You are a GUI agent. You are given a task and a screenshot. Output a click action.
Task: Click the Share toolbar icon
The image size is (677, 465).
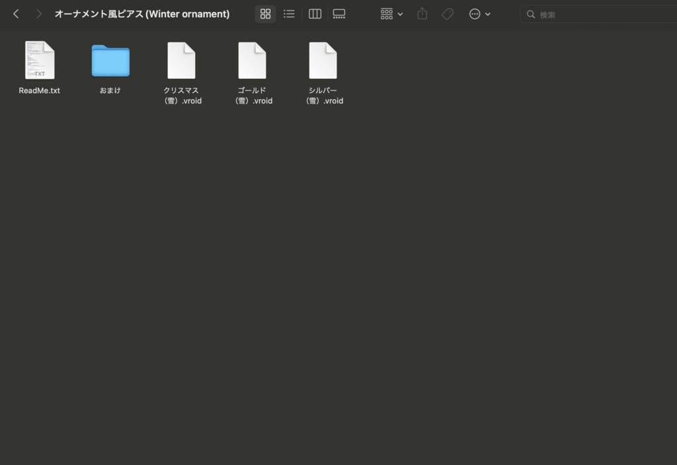tap(422, 14)
